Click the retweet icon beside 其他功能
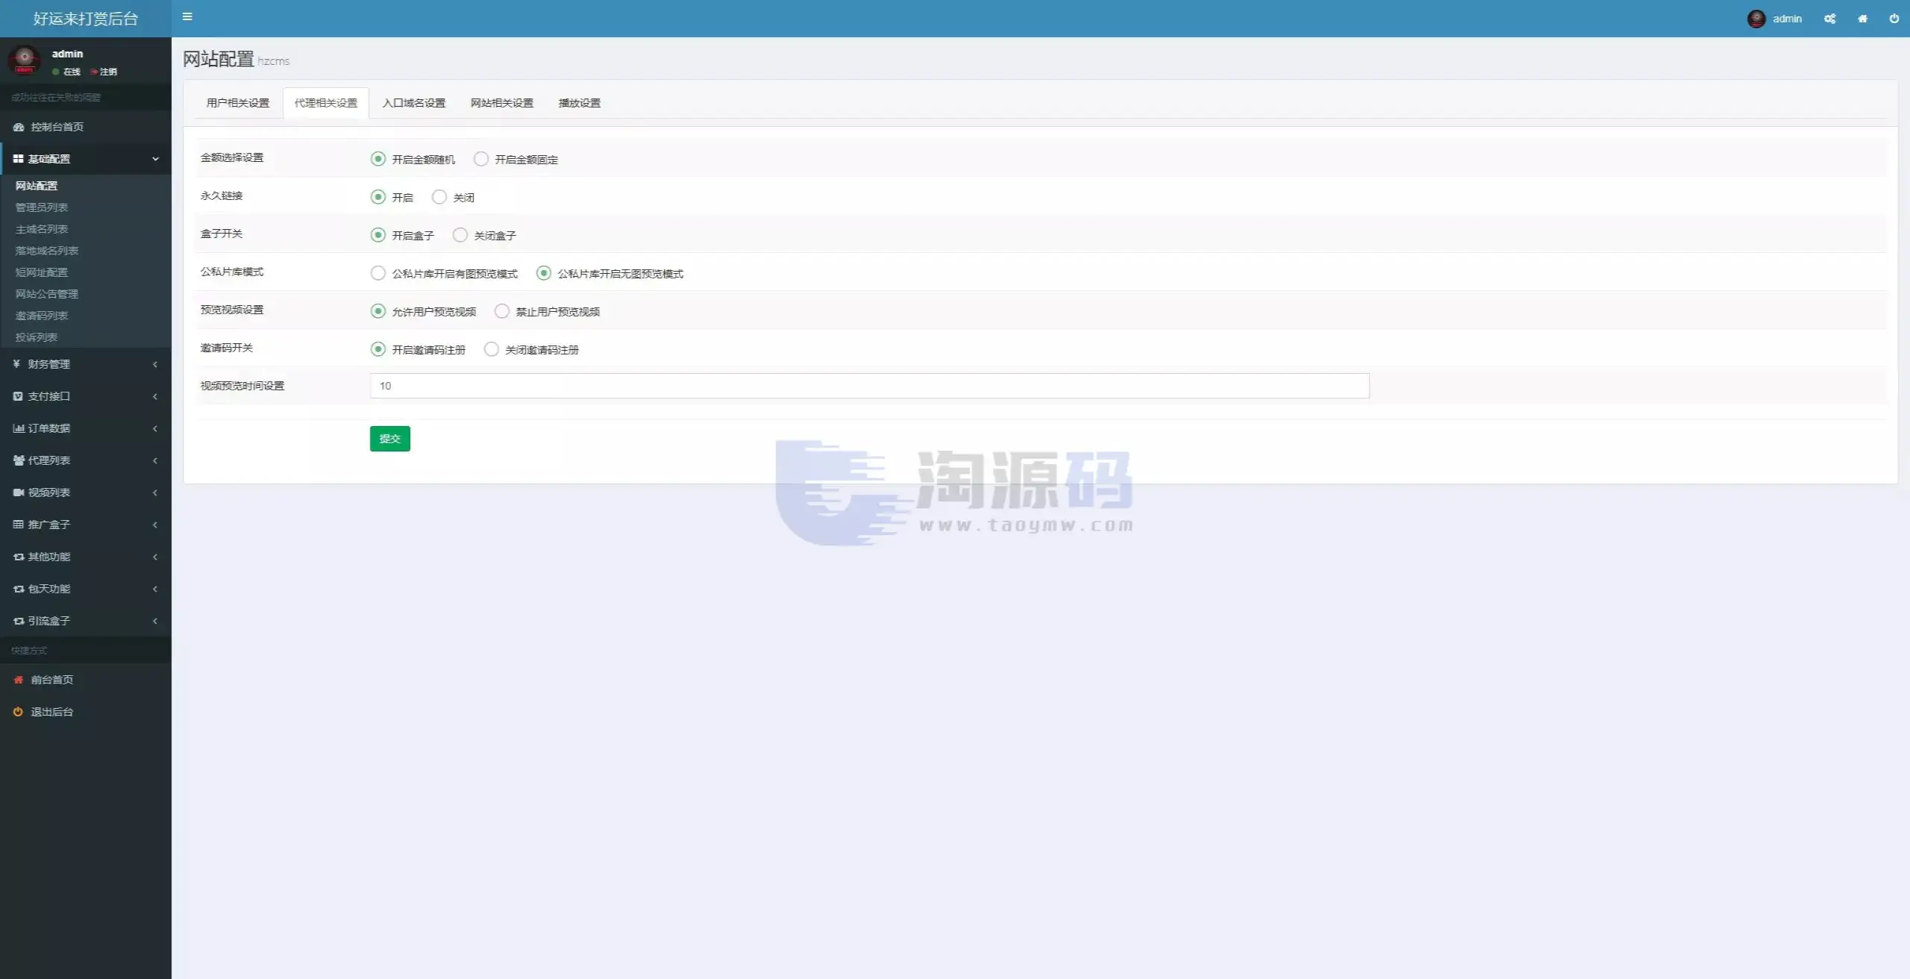This screenshot has width=1910, height=979. (19, 557)
